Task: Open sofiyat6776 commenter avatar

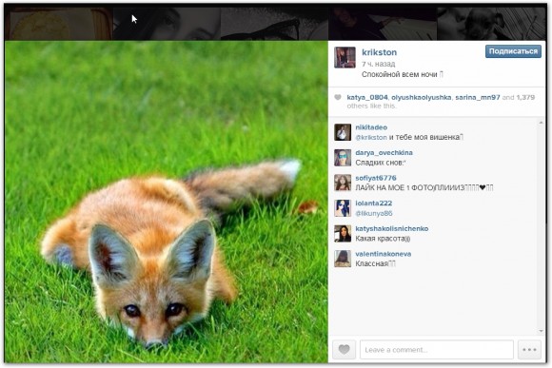Action: point(343,183)
